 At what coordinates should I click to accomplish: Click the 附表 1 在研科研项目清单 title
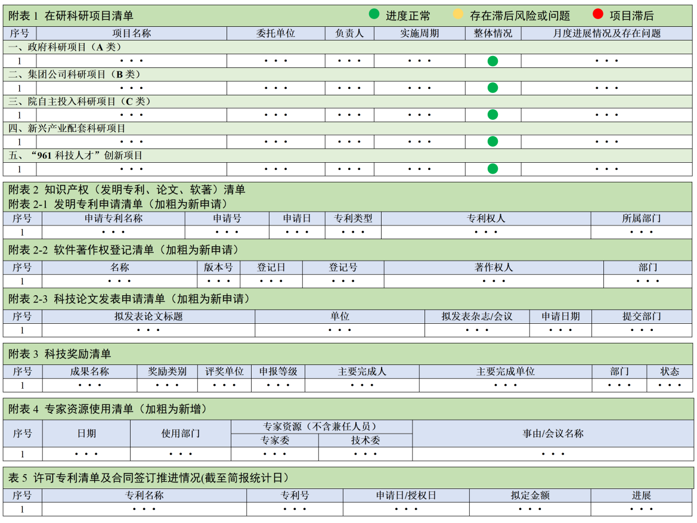click(x=71, y=16)
